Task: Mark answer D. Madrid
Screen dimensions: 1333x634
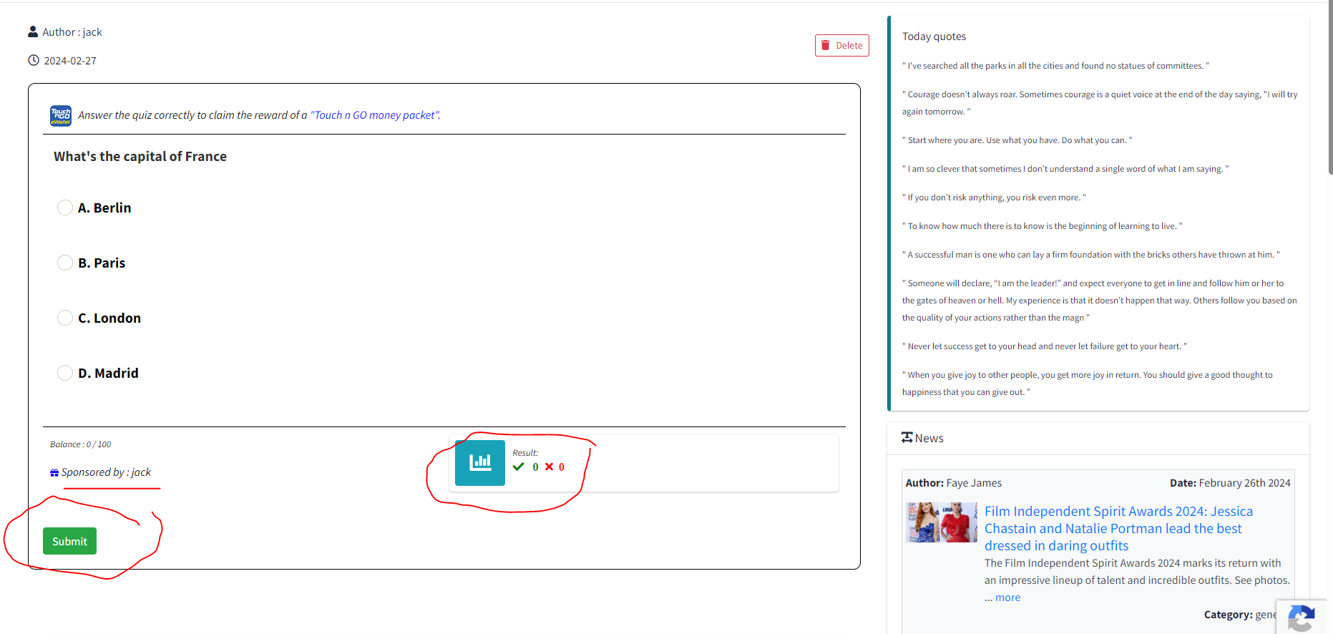Action: click(65, 373)
